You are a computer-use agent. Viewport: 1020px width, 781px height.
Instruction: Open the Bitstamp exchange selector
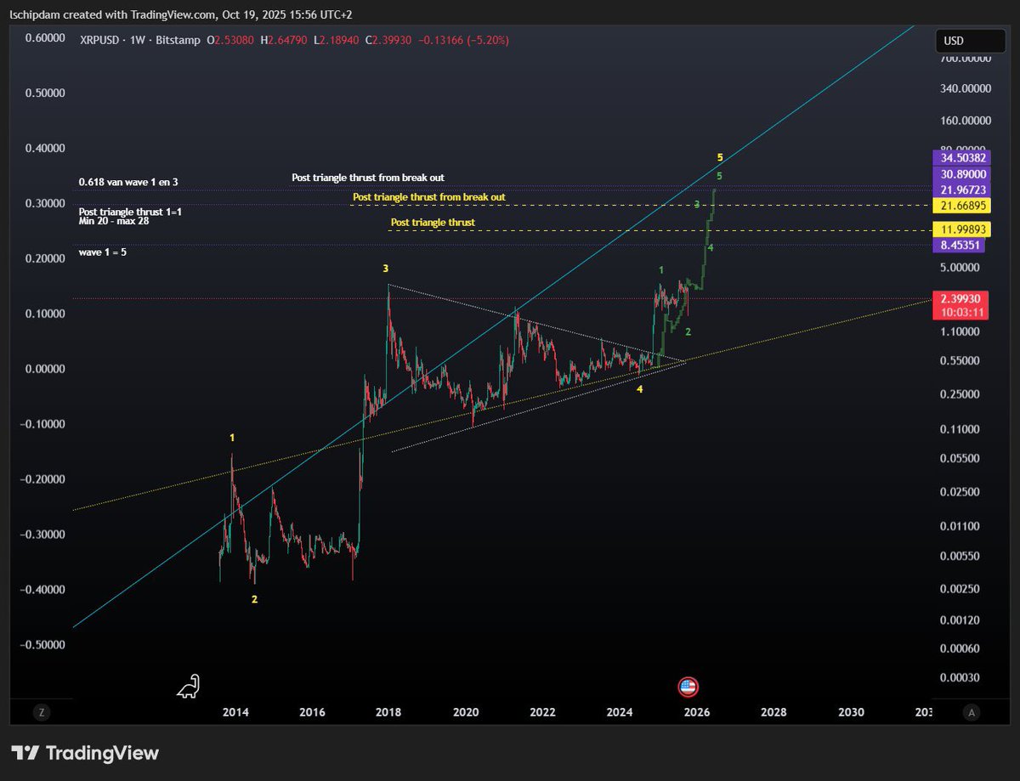[178, 39]
